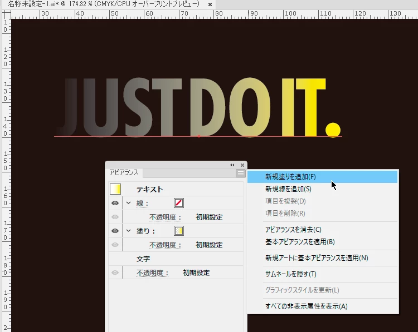
Task: Close the Appearance panel
Action: (242, 165)
